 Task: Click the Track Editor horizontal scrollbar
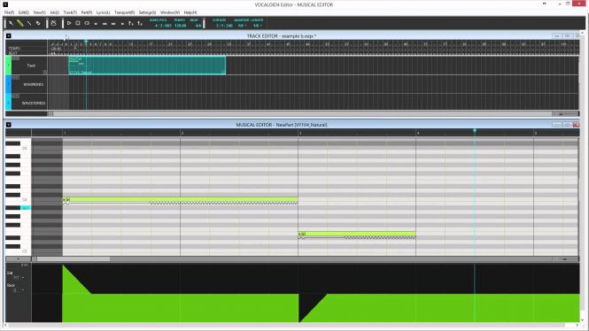coord(302,113)
